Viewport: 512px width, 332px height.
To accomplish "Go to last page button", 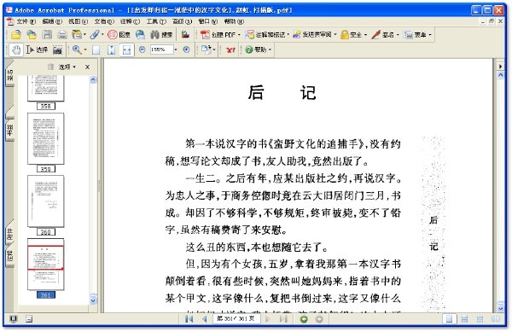I will click(283, 319).
